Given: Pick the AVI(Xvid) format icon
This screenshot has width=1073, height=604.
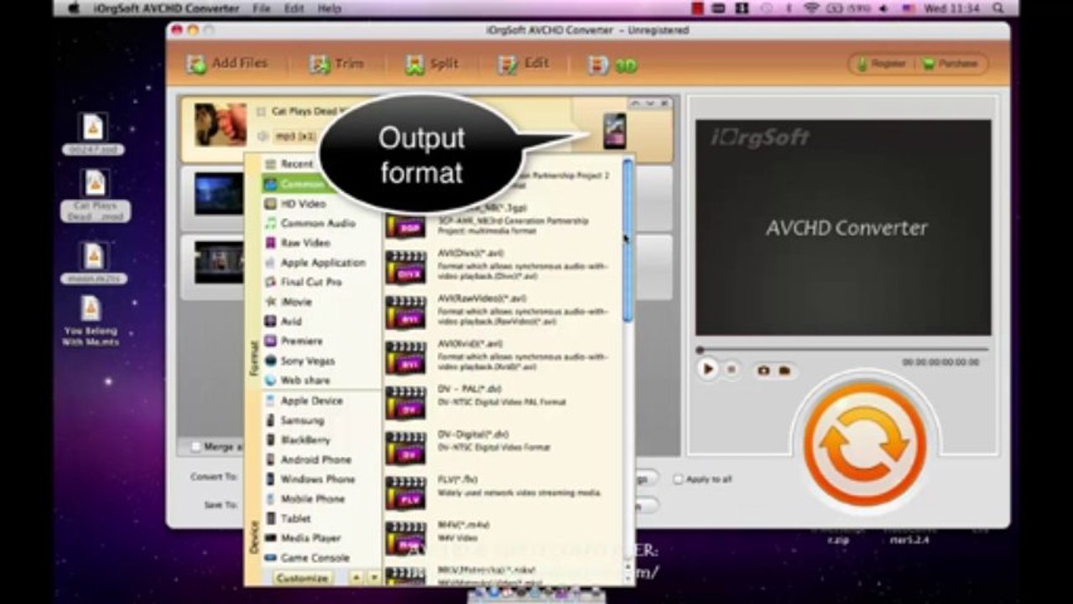Looking at the screenshot, I should (x=406, y=358).
